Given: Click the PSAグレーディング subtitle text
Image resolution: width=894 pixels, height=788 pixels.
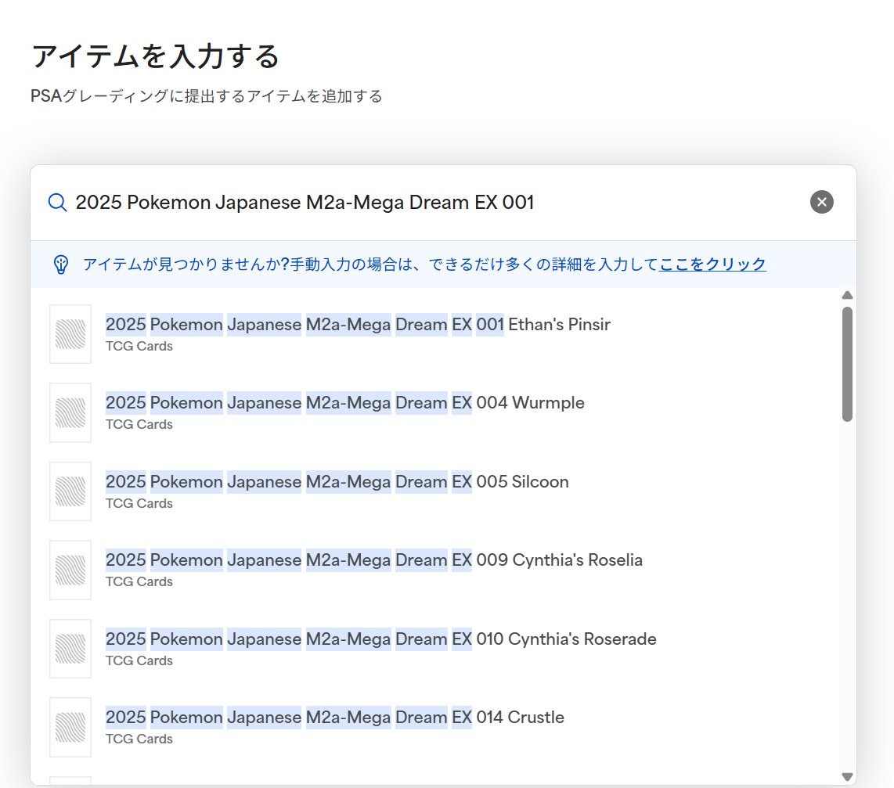Looking at the screenshot, I should click(x=207, y=95).
